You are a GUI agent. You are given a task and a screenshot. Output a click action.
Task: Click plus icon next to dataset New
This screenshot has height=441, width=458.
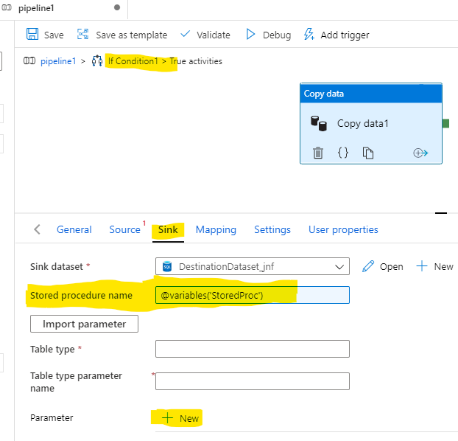(x=421, y=266)
